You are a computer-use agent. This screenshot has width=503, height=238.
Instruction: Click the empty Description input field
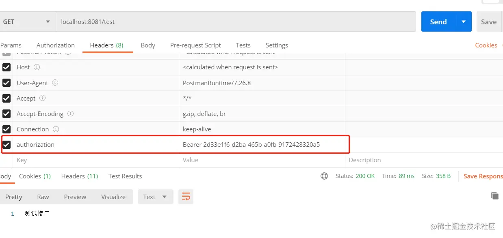click(x=424, y=160)
